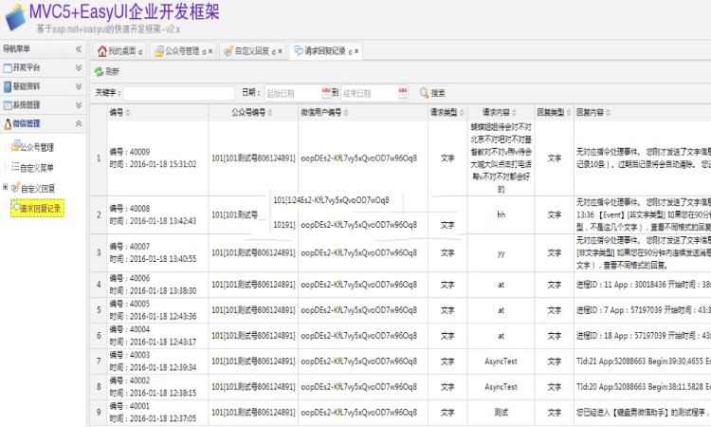The width and height of the screenshot is (711, 427).
Task: Collapse the navigation menu sidebar
Action: click(78, 48)
